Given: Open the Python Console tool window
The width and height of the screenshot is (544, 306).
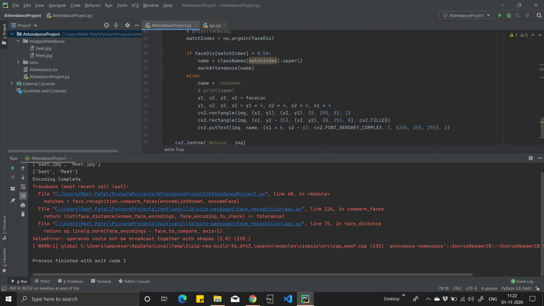Looking at the screenshot, I should (134, 281).
